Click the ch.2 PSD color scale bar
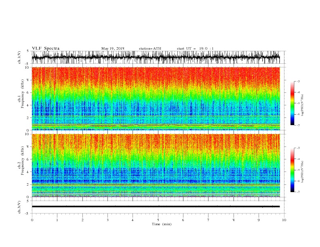This screenshot has height=247, width=320. [x=292, y=170]
